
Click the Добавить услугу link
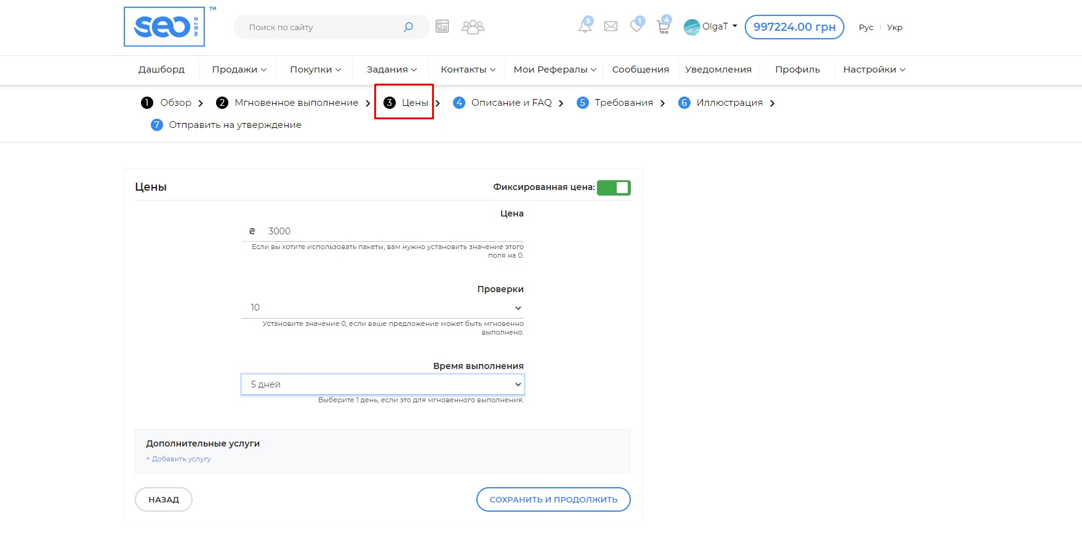click(x=179, y=459)
